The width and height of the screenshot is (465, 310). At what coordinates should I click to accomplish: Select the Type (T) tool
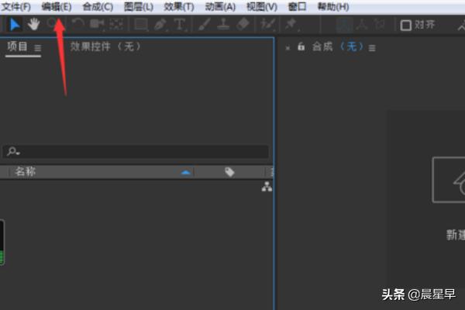[180, 24]
